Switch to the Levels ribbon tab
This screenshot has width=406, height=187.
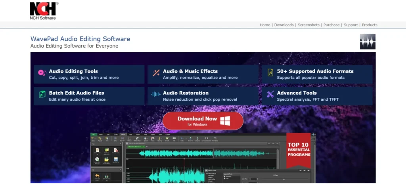[x=115, y=134]
